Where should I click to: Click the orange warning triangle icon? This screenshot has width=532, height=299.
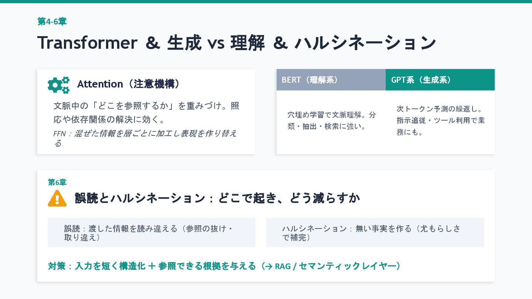click(57, 199)
